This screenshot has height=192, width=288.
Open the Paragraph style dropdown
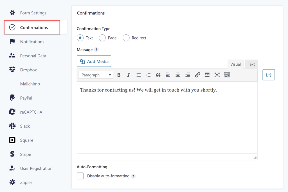(x=96, y=75)
